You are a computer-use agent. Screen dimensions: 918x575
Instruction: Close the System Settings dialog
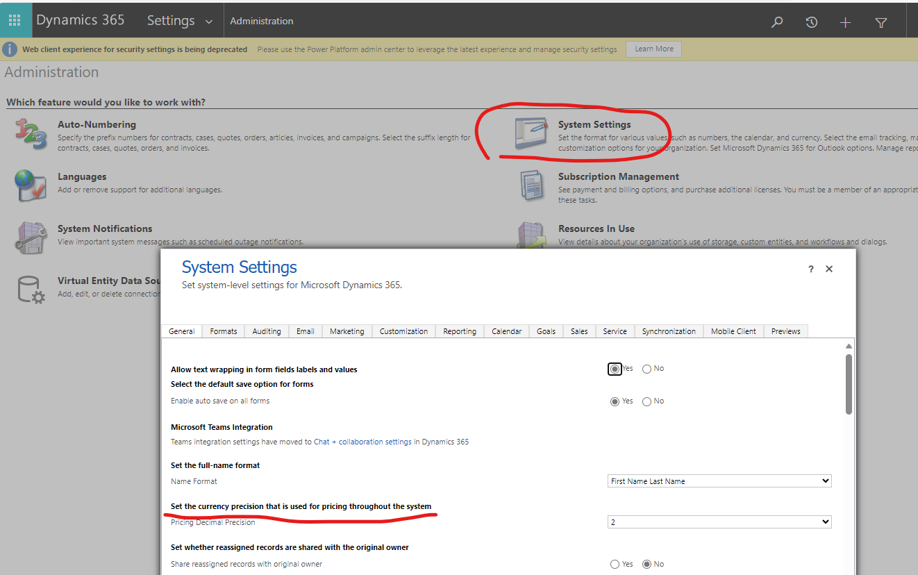tap(829, 269)
